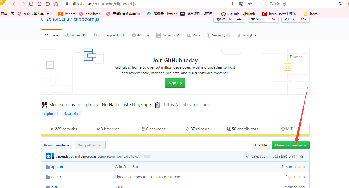This screenshot has width=349, height=188.
Task: Open the demo folder
Action: [56, 177]
